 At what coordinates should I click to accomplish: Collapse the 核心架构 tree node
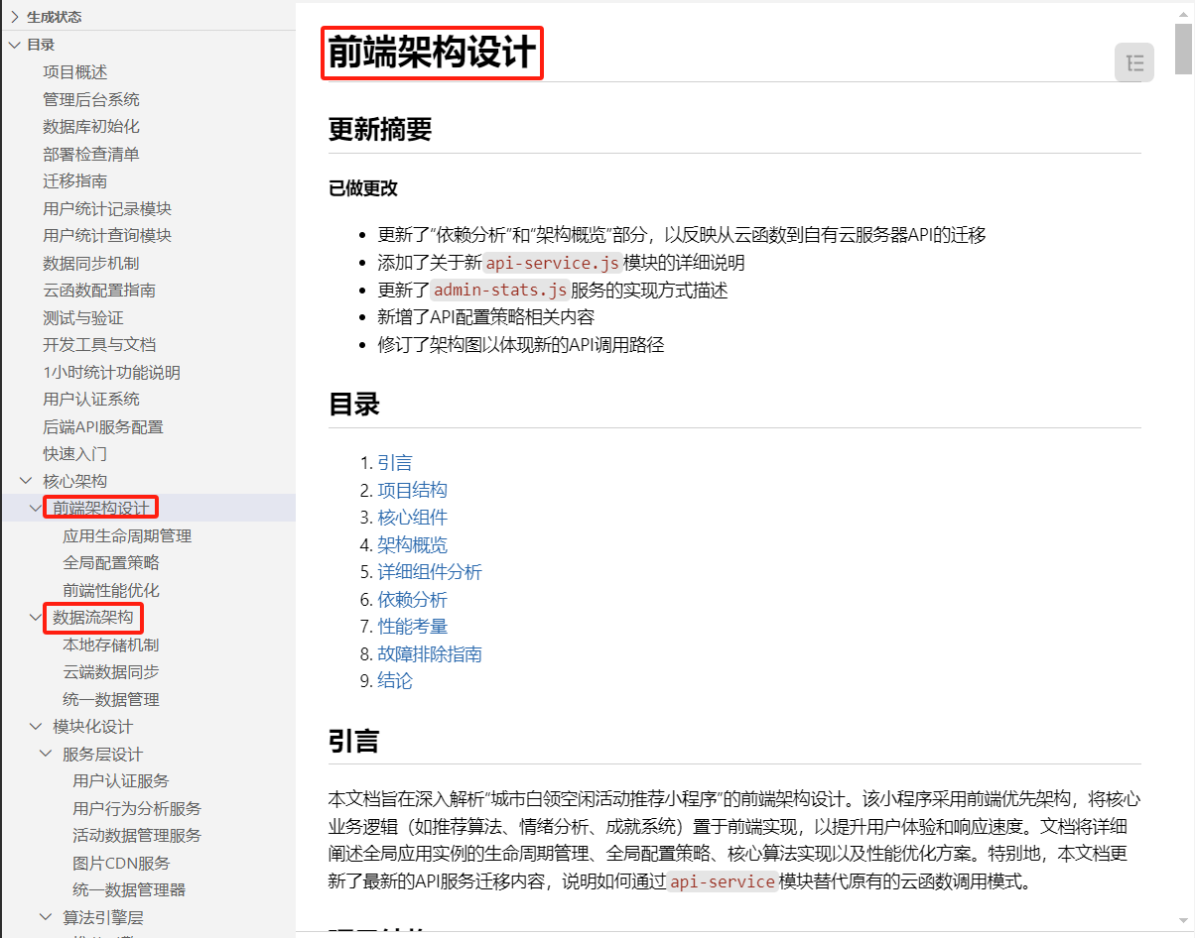click(26, 481)
